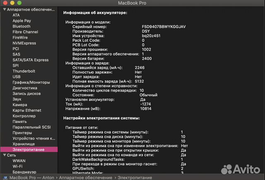Select Диагностика in the sidebar
The width and height of the screenshot is (265, 180).
click(x=25, y=88)
